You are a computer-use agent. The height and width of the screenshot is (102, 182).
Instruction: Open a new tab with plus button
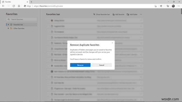31,2
